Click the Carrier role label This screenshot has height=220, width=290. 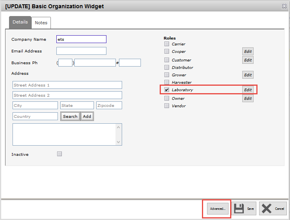[x=178, y=44]
